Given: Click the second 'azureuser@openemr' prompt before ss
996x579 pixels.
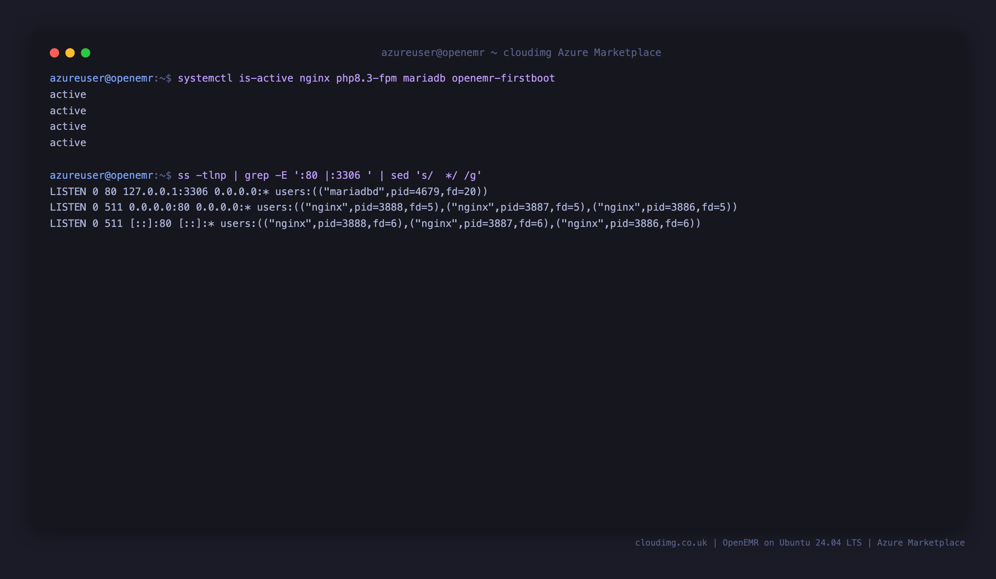Looking at the screenshot, I should pyautogui.click(x=101, y=175).
